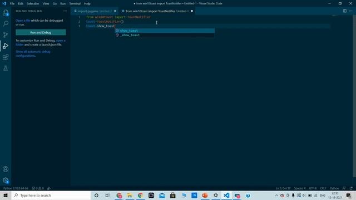Click CRLF end of line in status bar

pyautogui.click(x=323, y=188)
